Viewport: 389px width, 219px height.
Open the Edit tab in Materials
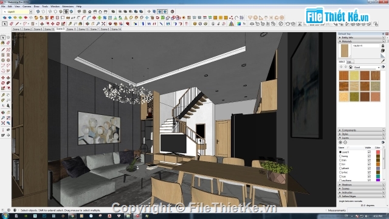[x=349, y=62]
